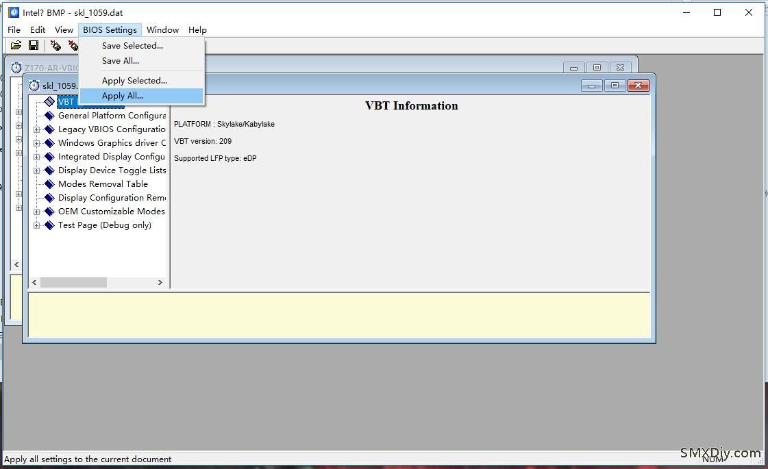768x469 pixels.
Task: Choose Save All... from the menu
Action: click(x=141, y=61)
